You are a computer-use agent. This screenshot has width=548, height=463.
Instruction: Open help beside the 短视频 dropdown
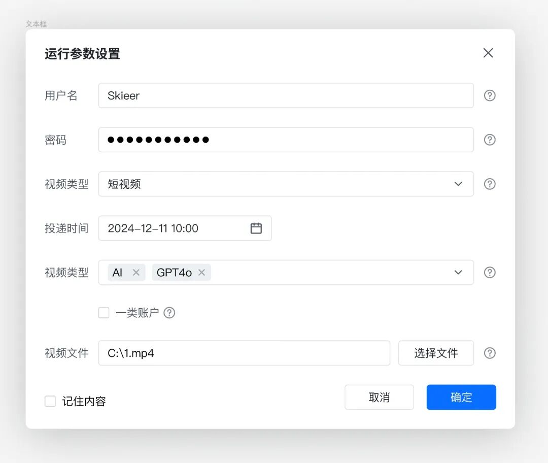(489, 184)
